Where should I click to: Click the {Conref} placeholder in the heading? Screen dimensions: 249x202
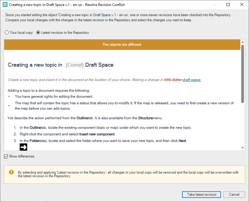[75, 65]
